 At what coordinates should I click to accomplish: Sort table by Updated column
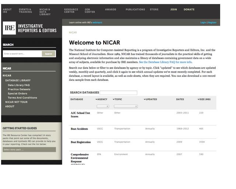pos(150,99)
